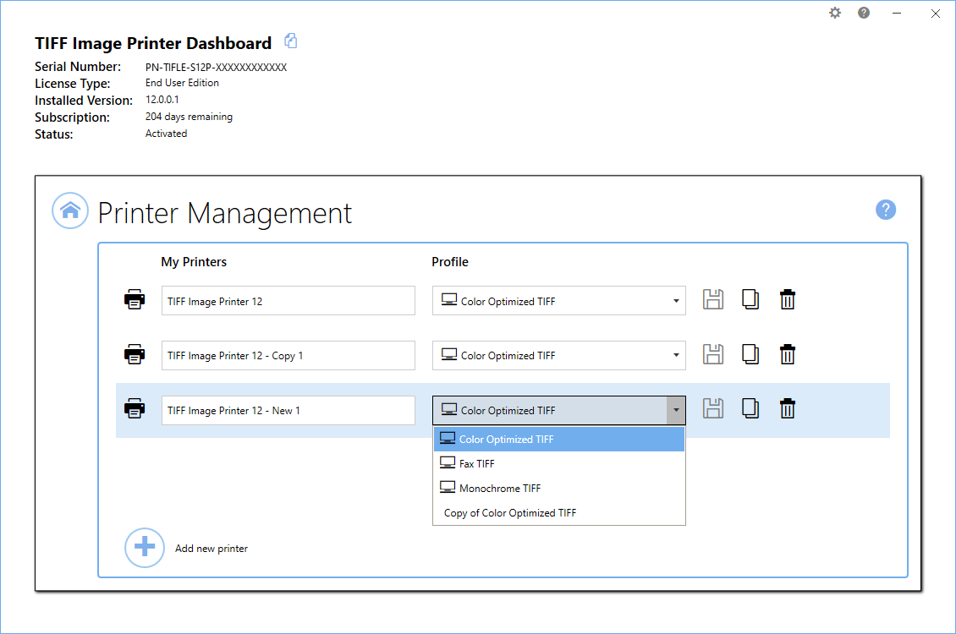Duplicate TIFF Image Printer 12 - New 1
Viewport: 956px width, 634px height.
tap(750, 409)
